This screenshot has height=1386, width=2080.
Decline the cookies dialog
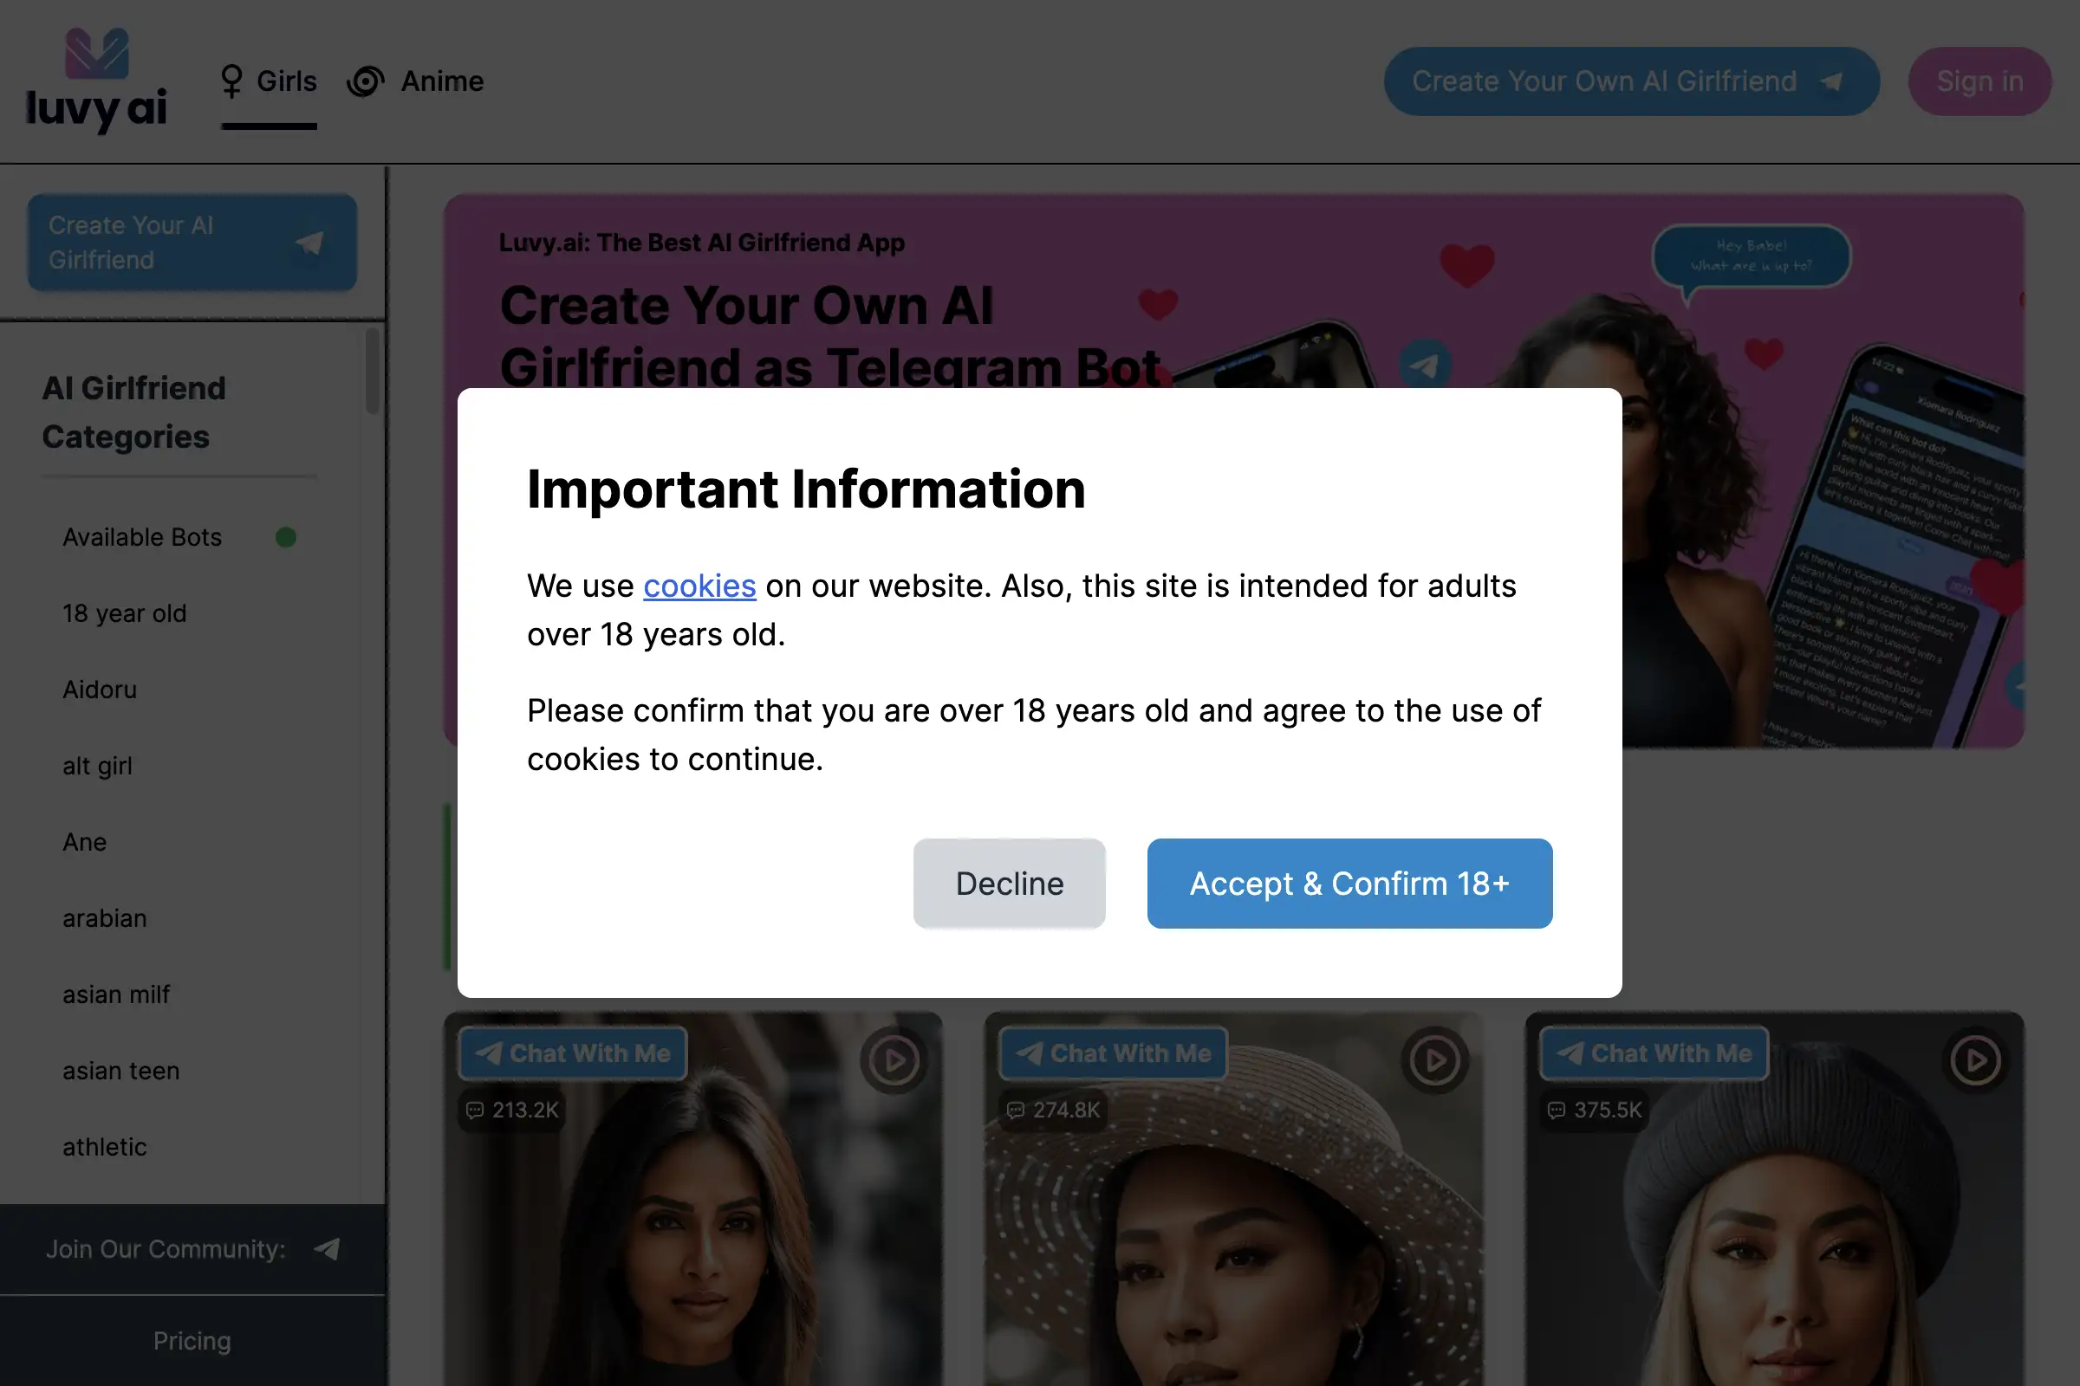pos(1009,883)
